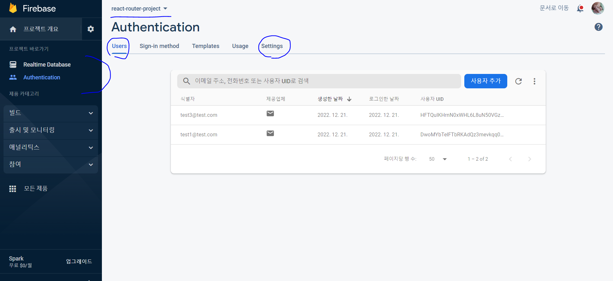613x281 pixels.
Task: Refresh the users list
Action: point(518,81)
